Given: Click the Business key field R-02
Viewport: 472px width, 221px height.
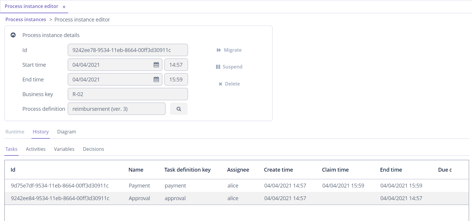Looking at the screenshot, I should [x=128, y=94].
